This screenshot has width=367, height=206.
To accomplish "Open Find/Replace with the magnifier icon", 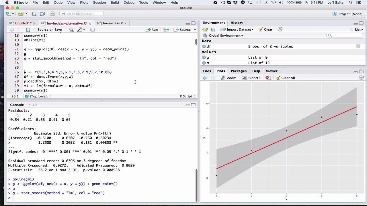I will point(71,30).
